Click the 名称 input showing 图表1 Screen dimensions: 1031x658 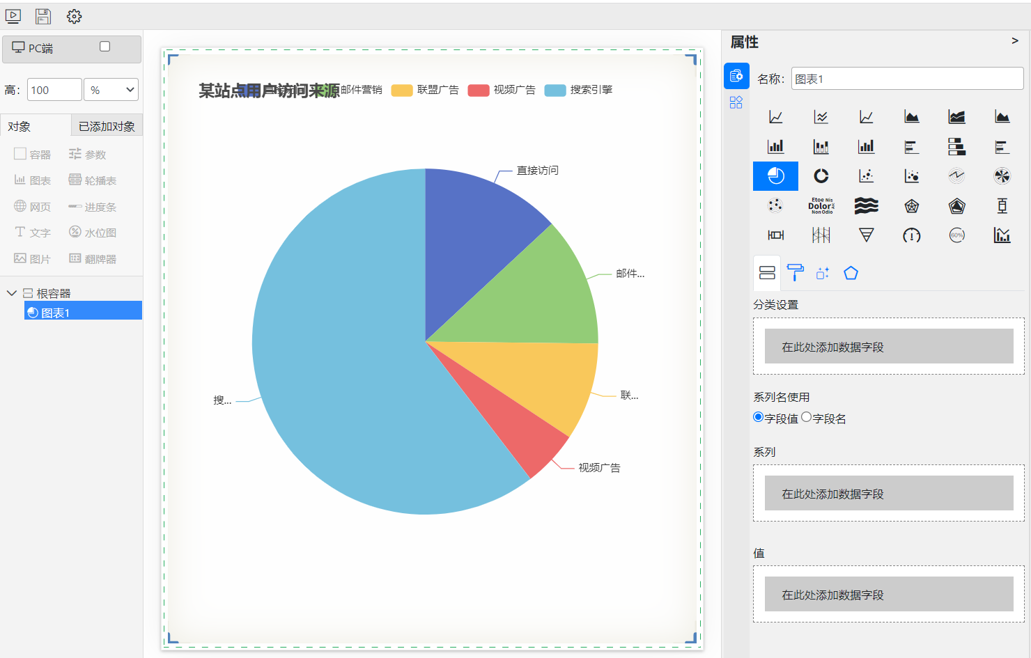coord(907,79)
